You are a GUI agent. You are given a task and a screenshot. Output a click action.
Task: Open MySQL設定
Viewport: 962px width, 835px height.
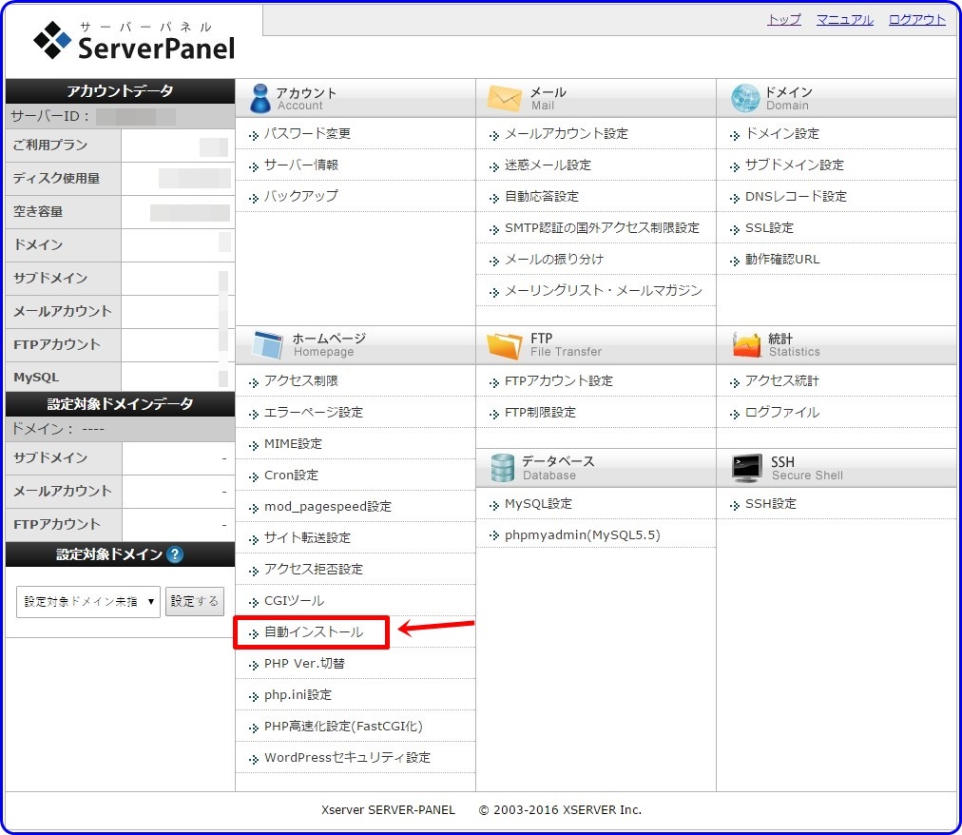[538, 503]
